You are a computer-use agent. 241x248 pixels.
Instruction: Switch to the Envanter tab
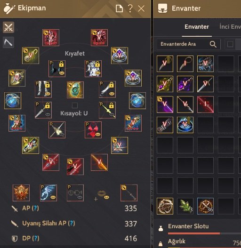coord(197,27)
